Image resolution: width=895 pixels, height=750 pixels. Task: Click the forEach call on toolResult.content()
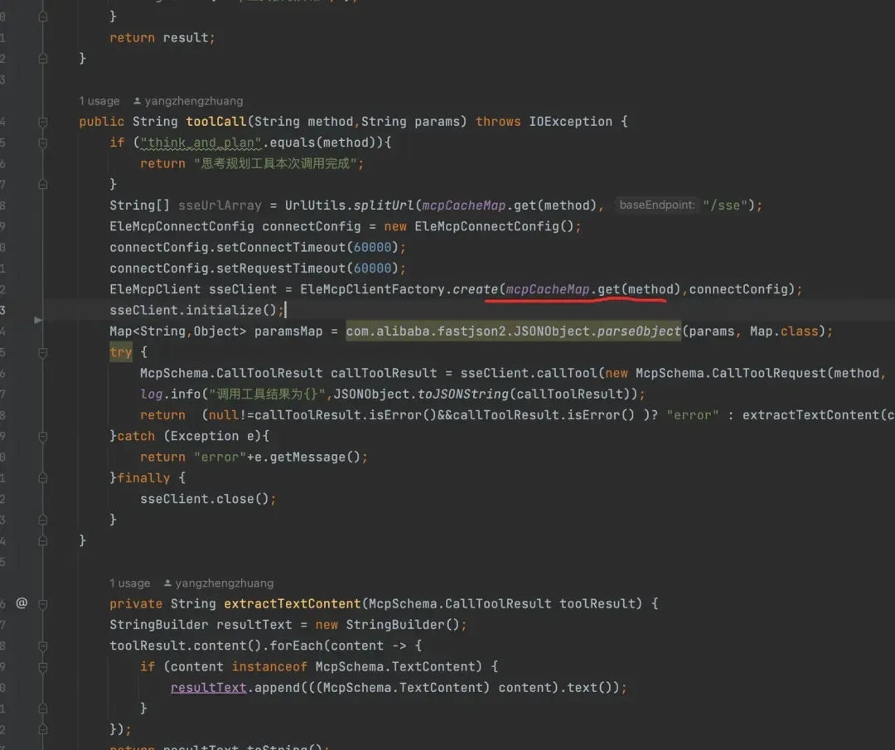[x=296, y=646]
